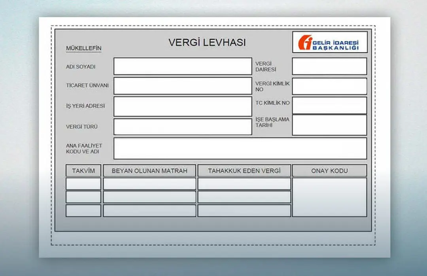
Task: Select the ANA FAALİYET KODU VE ADI box
Action: point(240,148)
